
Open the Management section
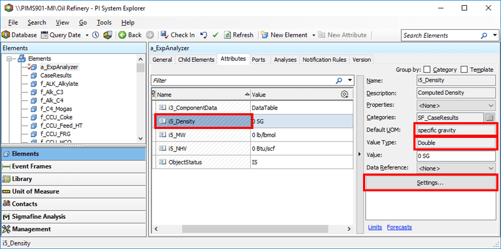point(73,229)
